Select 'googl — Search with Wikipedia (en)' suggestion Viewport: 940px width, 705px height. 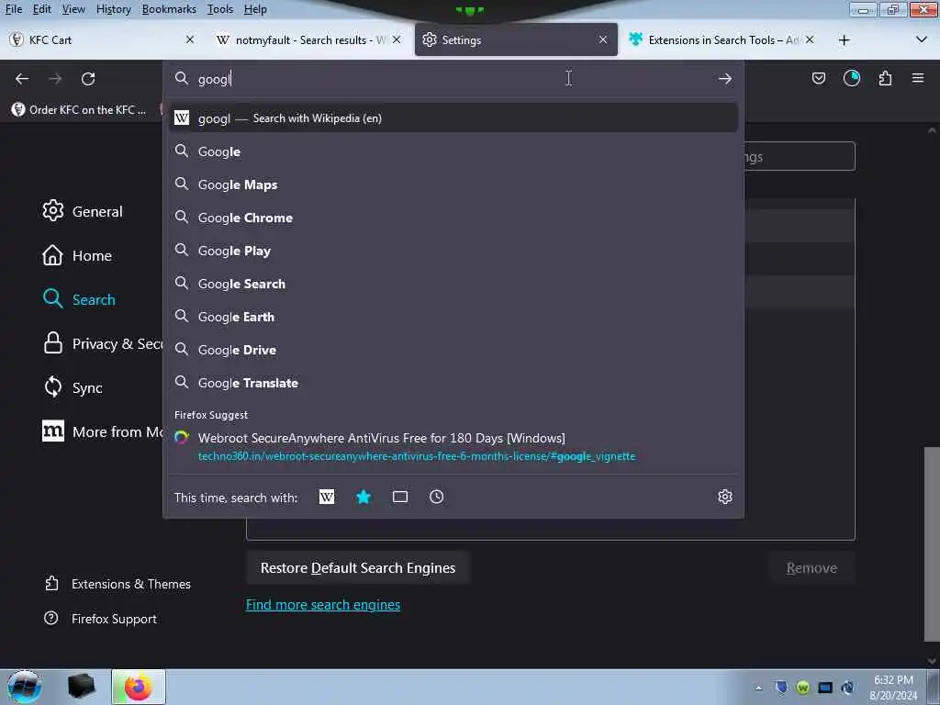[x=453, y=118]
